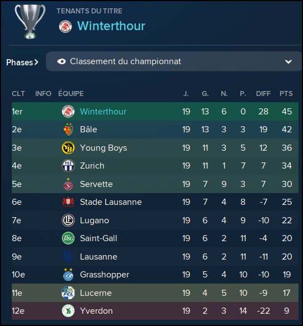Click the Saint-Gall green crest
This screenshot has height=326, width=303.
tap(68, 238)
